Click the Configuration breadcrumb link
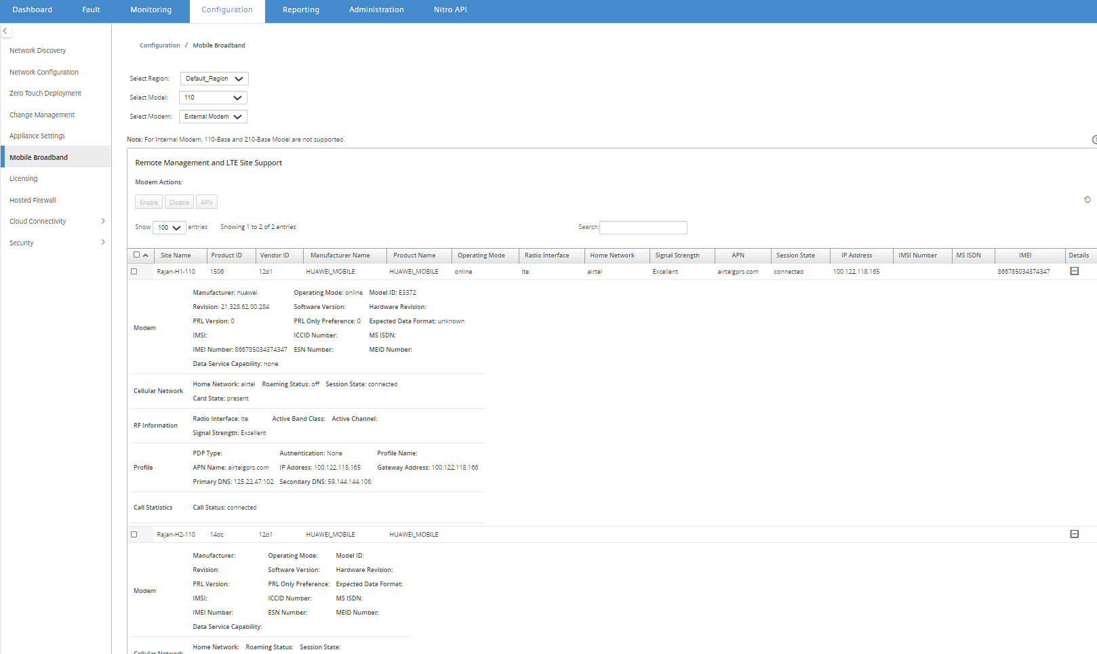This screenshot has height=654, width=1097. pyautogui.click(x=160, y=45)
